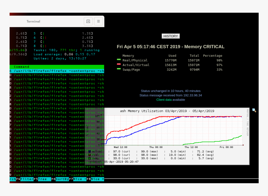Click the 33% Swap/Page percentage
268x196 pixels.
pyautogui.click(x=219, y=69)
